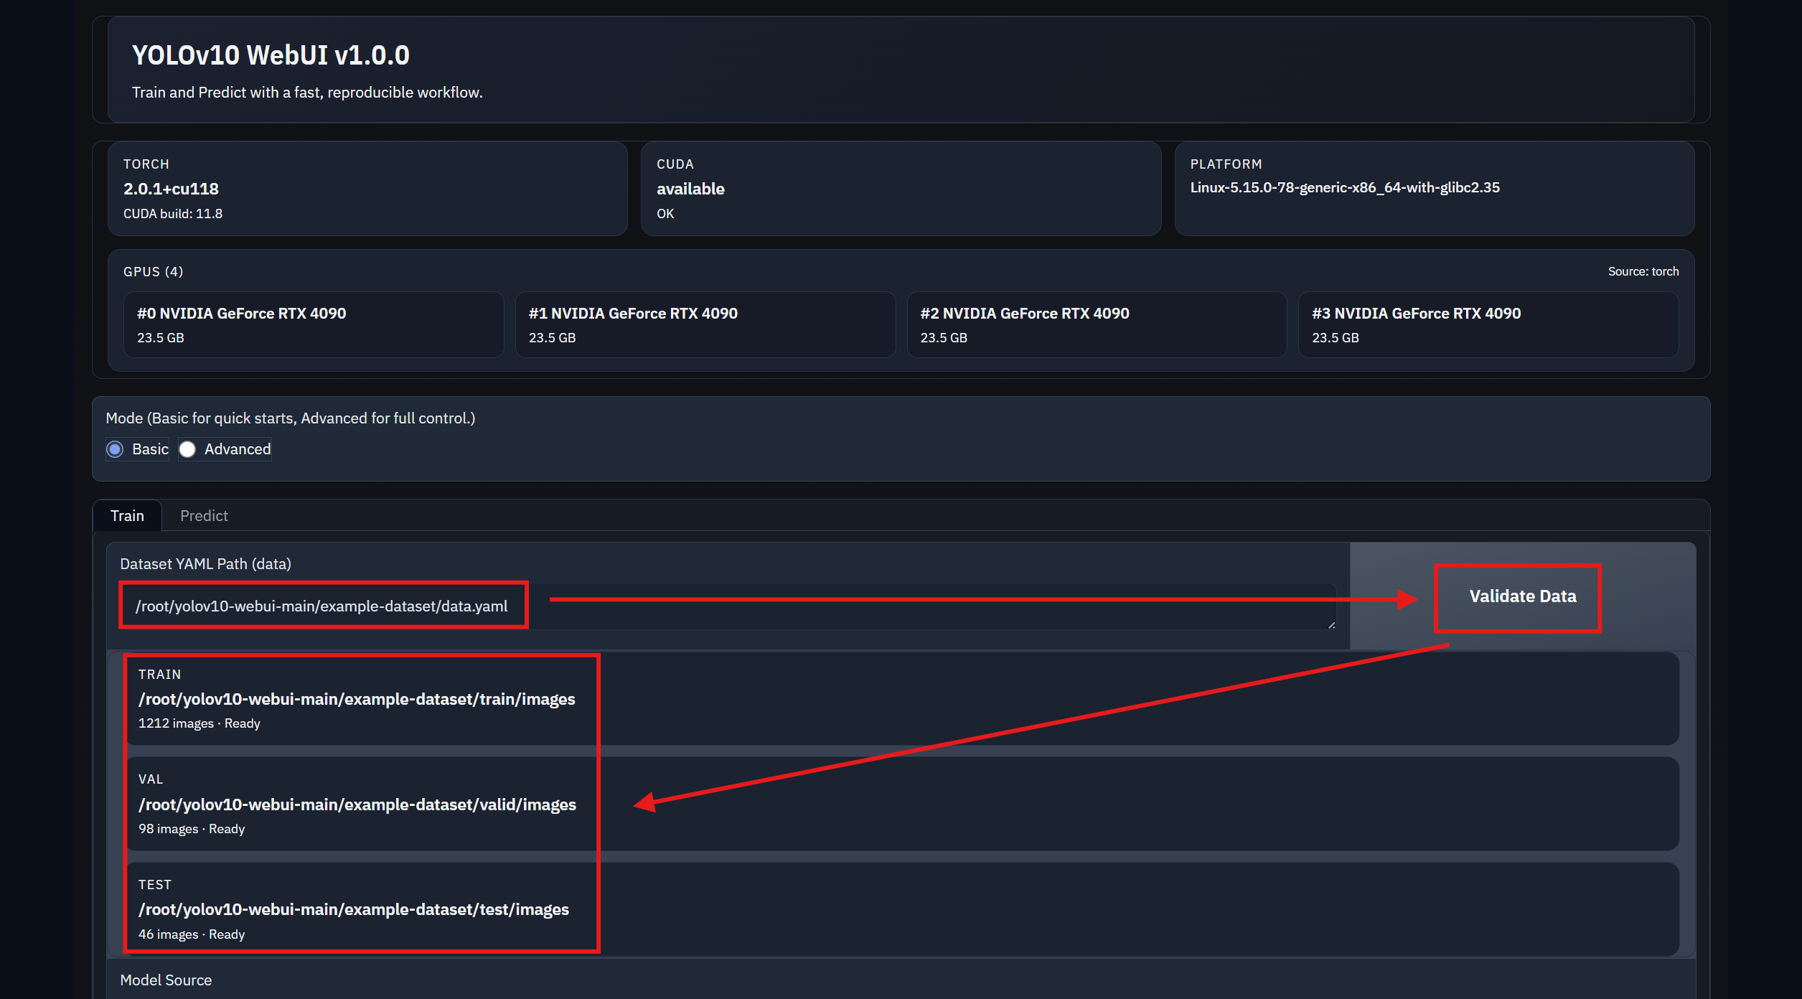Click the CUDA available status card
The height and width of the screenshot is (999, 1802).
point(900,189)
